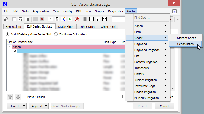The width and height of the screenshot is (204, 114).
Task: Choose Cedar.Inflow from the submenu
Action: pos(185,44)
